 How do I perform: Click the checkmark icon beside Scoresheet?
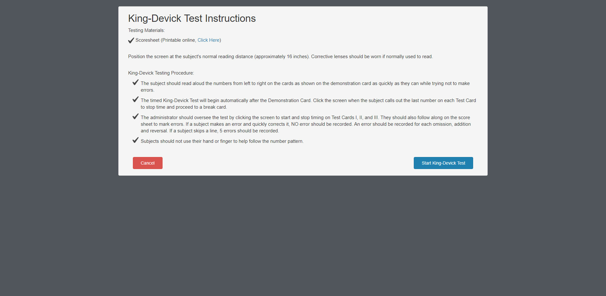point(131,40)
